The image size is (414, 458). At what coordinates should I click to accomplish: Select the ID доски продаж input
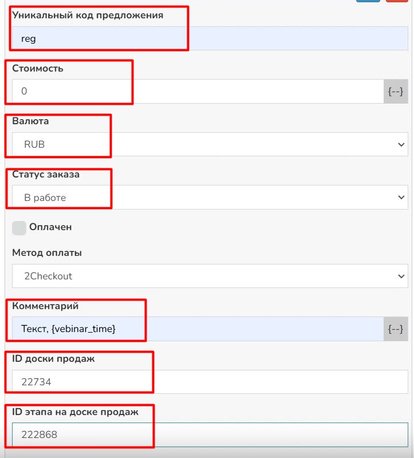tap(210, 382)
